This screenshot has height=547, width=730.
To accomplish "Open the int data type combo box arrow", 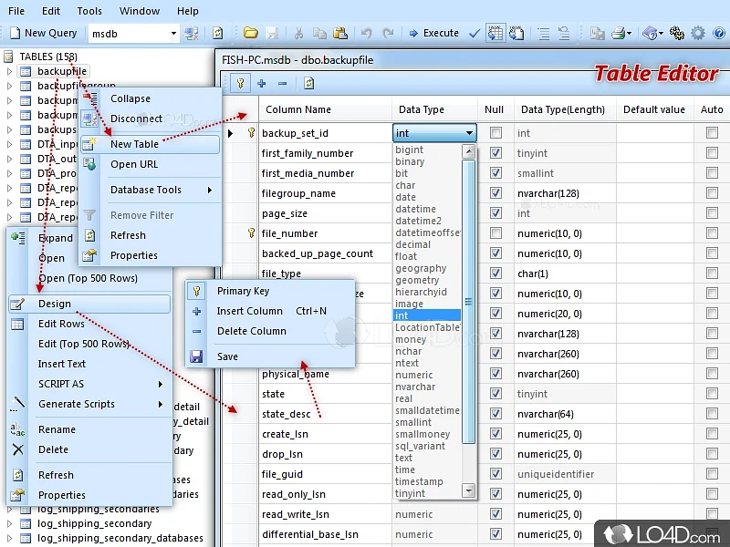I will click(x=469, y=133).
